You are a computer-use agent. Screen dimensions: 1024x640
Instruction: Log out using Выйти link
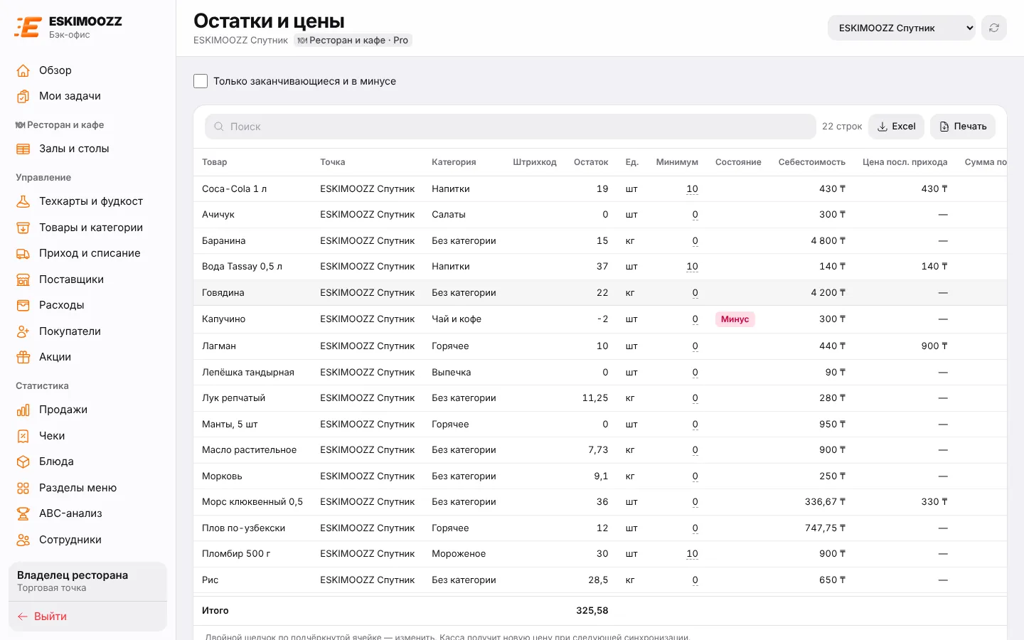click(x=87, y=617)
